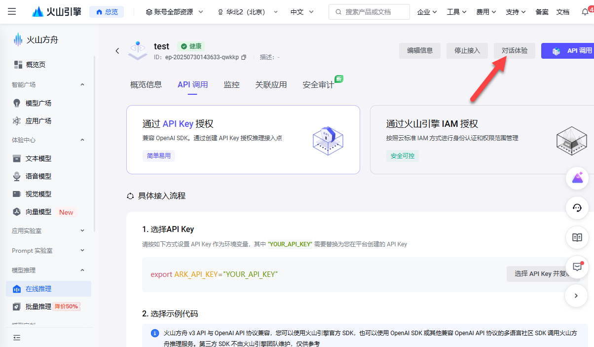The width and height of the screenshot is (594, 347).
Task: Expand the 账号全部资源 dropdown
Action: click(174, 11)
